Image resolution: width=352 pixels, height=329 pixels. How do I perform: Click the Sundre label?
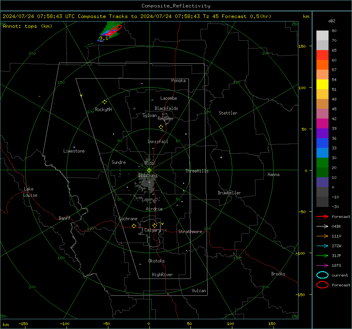coord(119,162)
